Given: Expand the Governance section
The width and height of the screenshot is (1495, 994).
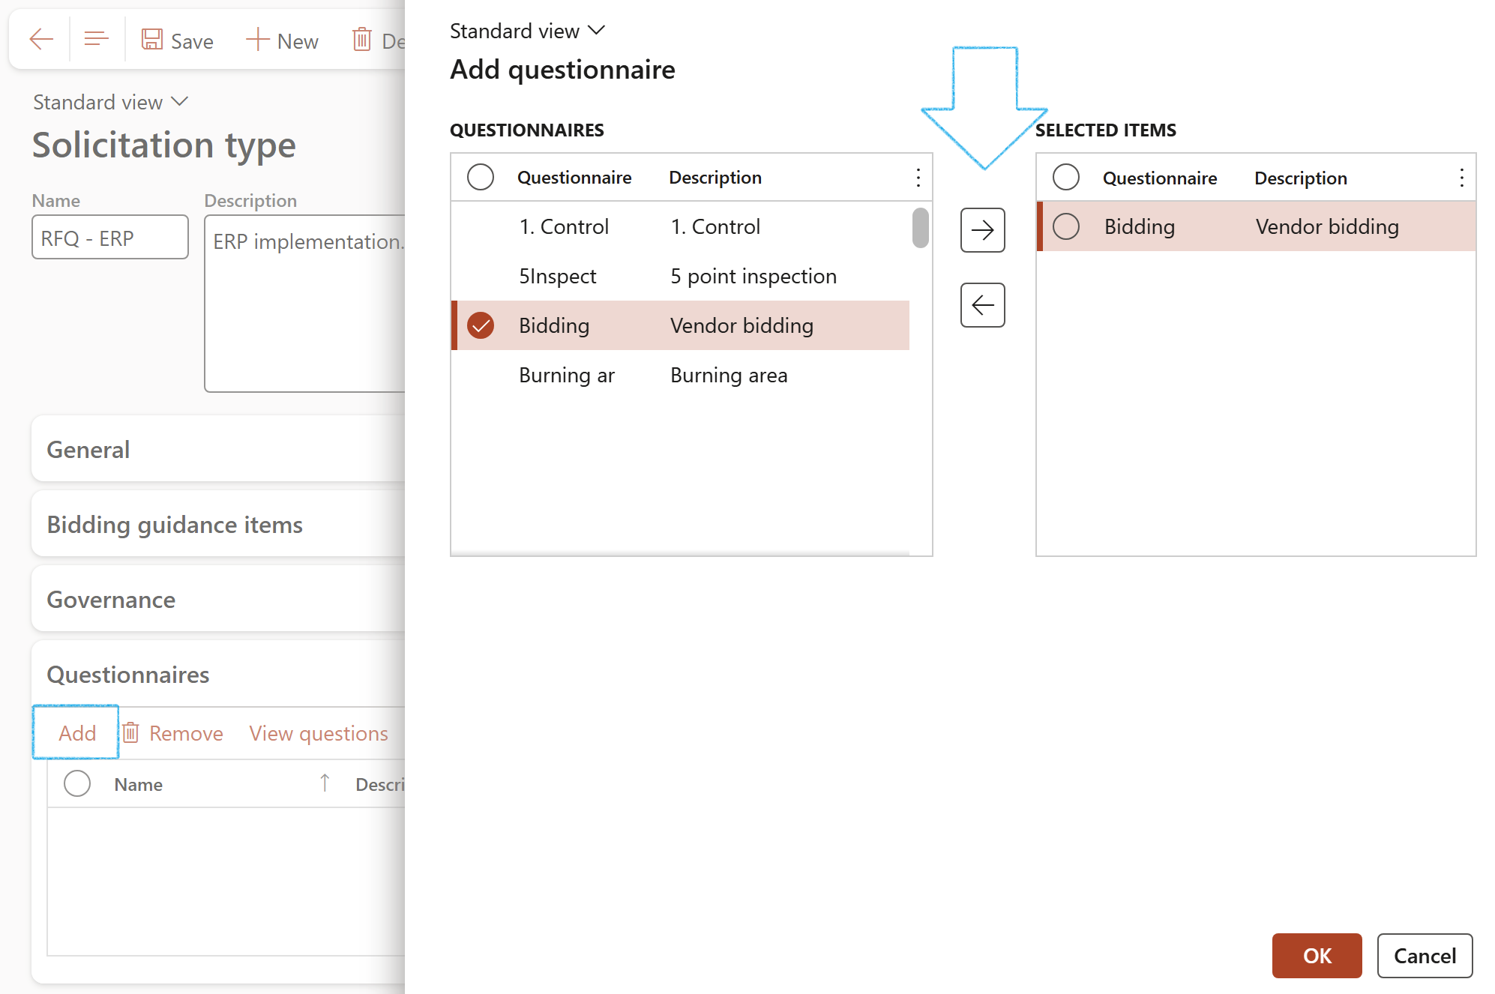Looking at the screenshot, I should coord(111,600).
